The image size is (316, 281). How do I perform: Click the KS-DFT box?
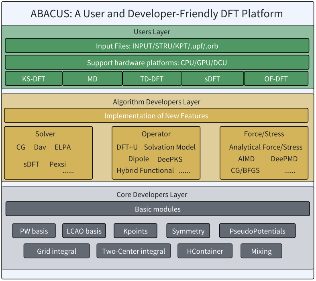pyautogui.click(x=34, y=78)
